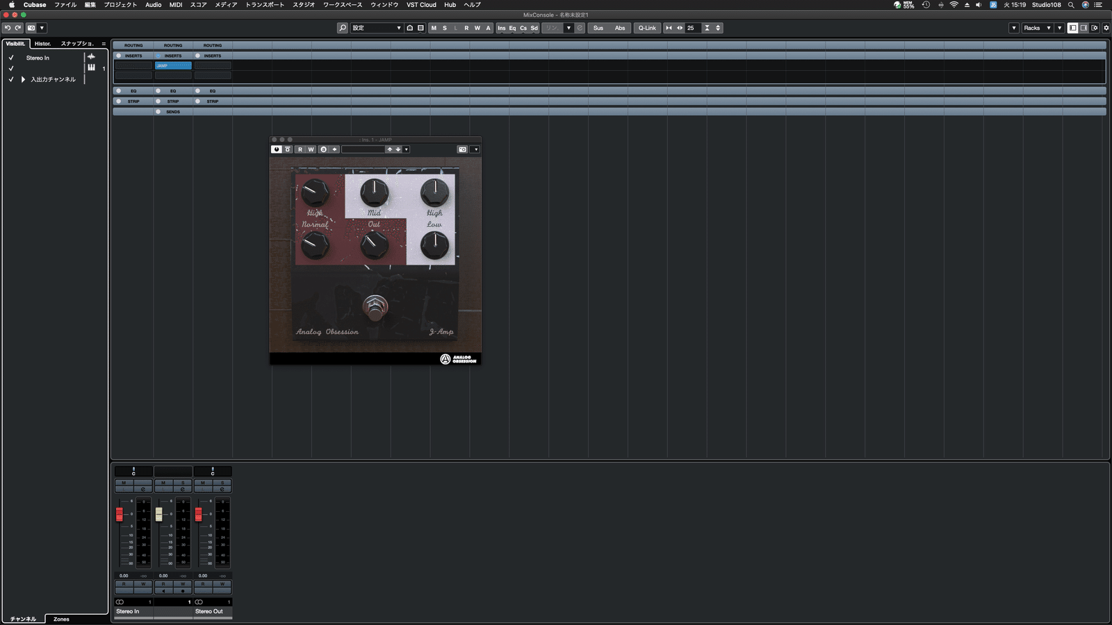This screenshot has width=1112, height=625.
Task: Click the Stereo Out channel fader
Action: coord(199,514)
